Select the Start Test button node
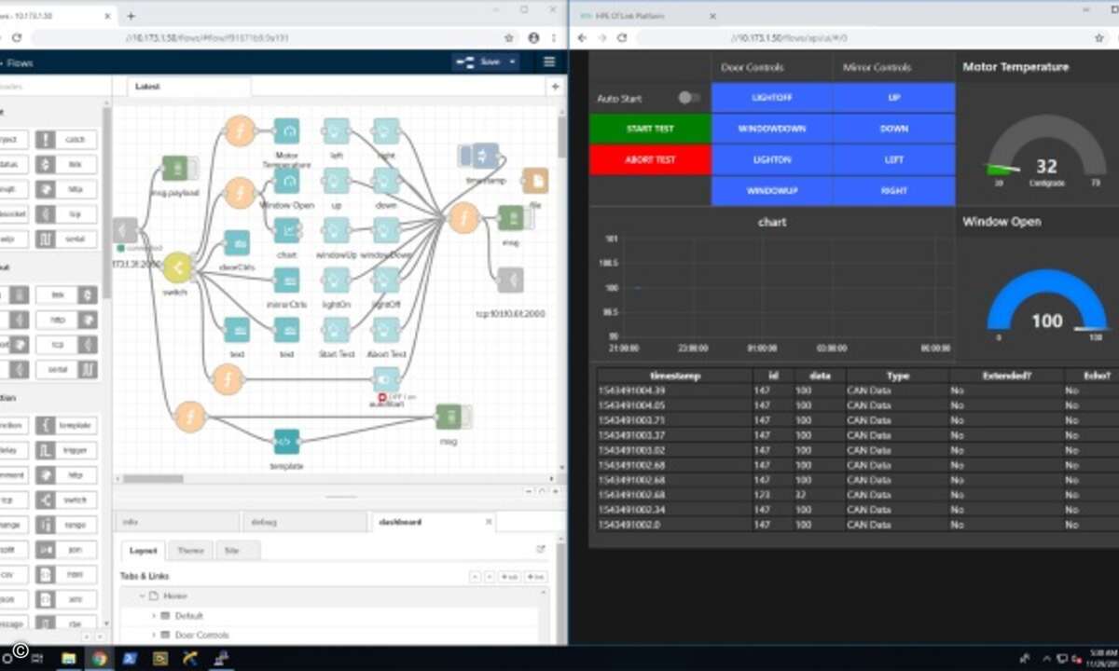The width and height of the screenshot is (1119, 671). tap(336, 330)
